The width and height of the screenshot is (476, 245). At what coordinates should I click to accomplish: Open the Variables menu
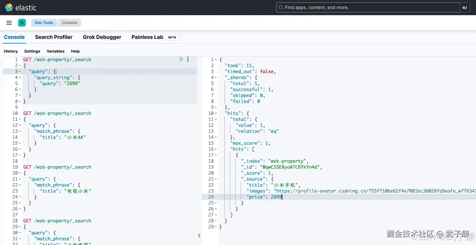(56, 51)
